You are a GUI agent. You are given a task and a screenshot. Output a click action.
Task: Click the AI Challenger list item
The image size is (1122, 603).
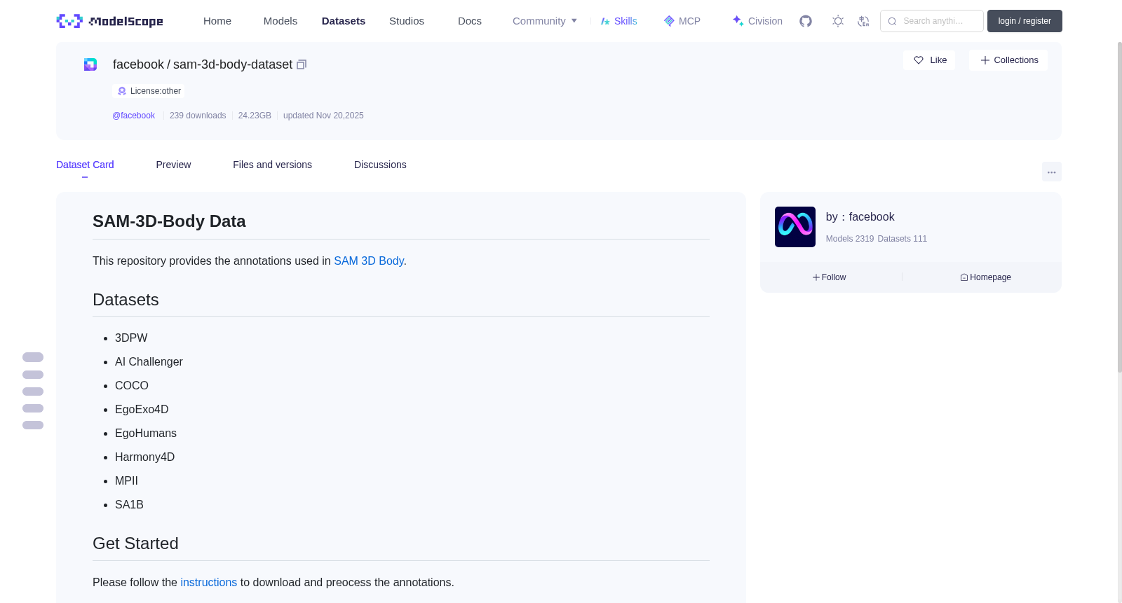coord(149,361)
